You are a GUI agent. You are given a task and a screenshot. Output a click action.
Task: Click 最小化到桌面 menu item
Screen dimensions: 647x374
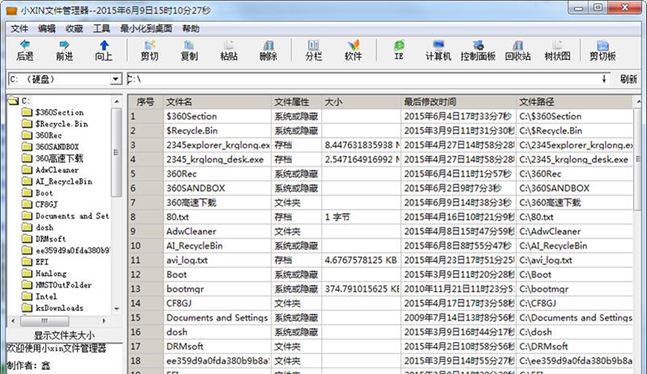pos(146,28)
